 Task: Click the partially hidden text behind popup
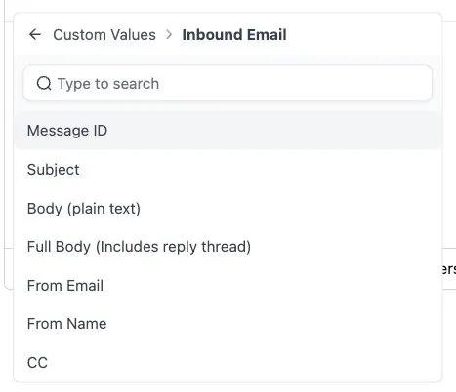click(x=449, y=269)
